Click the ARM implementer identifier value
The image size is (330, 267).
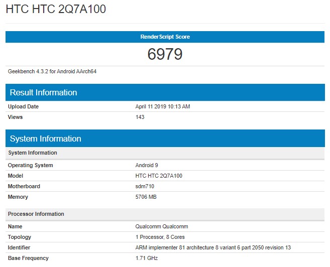click(213, 247)
